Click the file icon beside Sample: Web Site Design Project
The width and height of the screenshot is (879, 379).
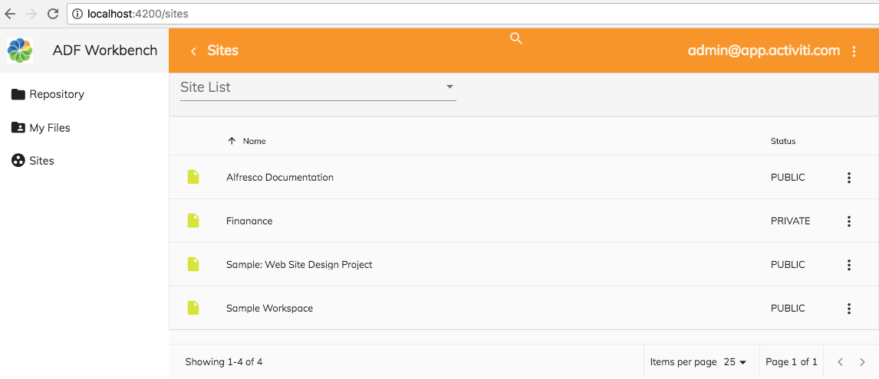click(193, 264)
